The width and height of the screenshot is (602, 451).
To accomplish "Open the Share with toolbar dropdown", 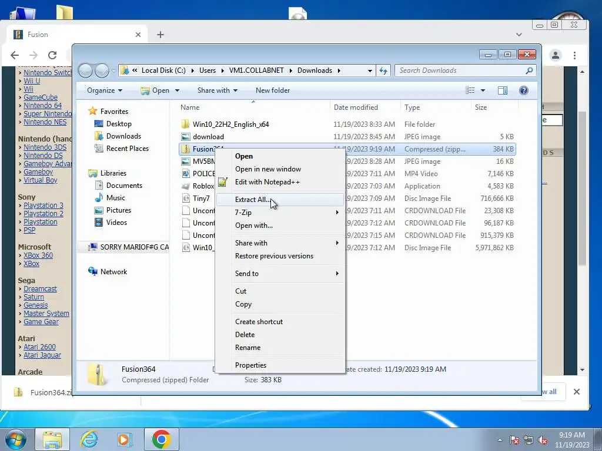I will (218, 90).
